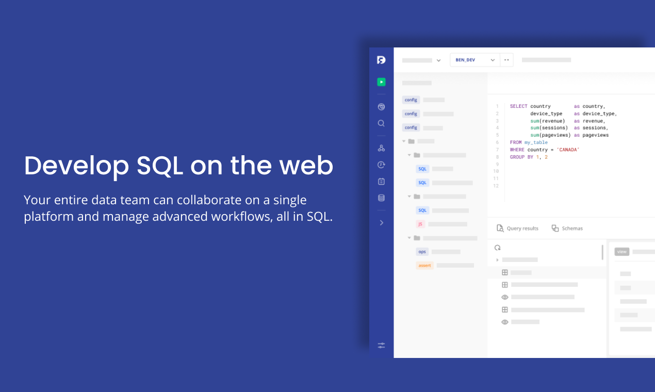
Task: Click the second table grid icon in schema list
Action: (505, 285)
